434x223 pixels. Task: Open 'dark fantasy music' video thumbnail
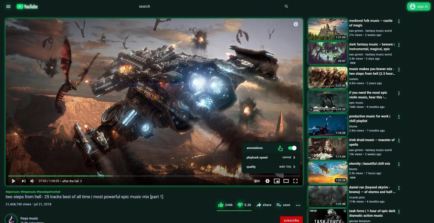coord(328,53)
